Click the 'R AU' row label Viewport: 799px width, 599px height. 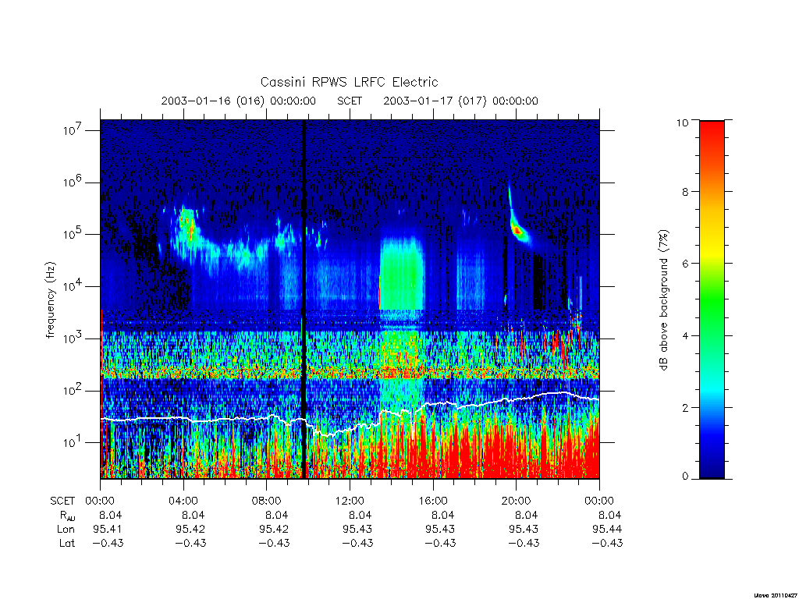[67, 516]
